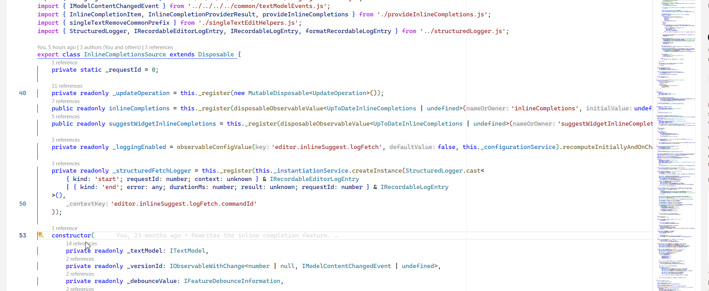The image size is (709, 291).
Task: Click the Disposable base class name
Action: tap(216, 54)
